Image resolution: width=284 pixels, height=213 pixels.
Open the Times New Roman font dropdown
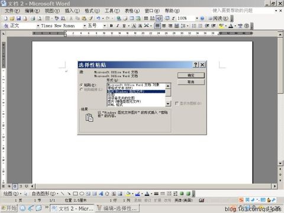point(85,26)
